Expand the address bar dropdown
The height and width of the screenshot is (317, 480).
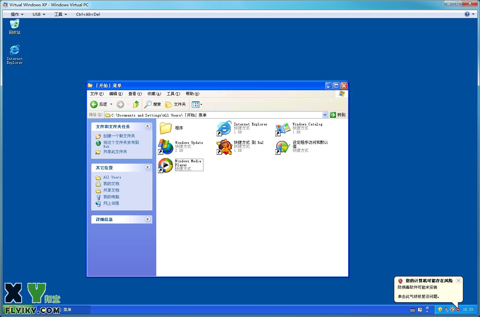click(325, 115)
